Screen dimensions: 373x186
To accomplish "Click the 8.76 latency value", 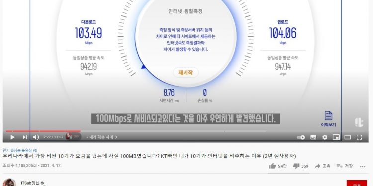I will point(169,93).
